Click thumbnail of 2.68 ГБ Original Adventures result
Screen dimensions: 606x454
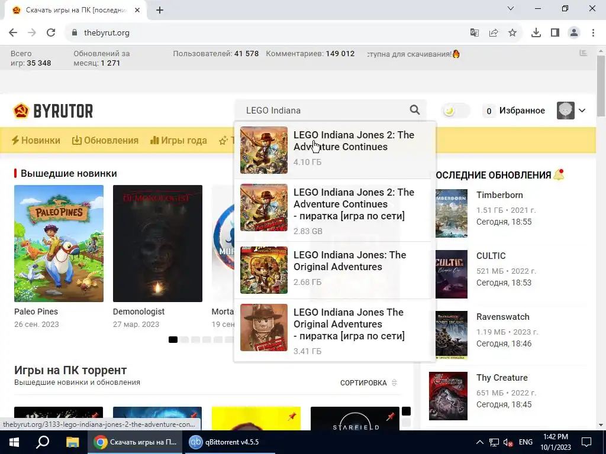coord(264,270)
